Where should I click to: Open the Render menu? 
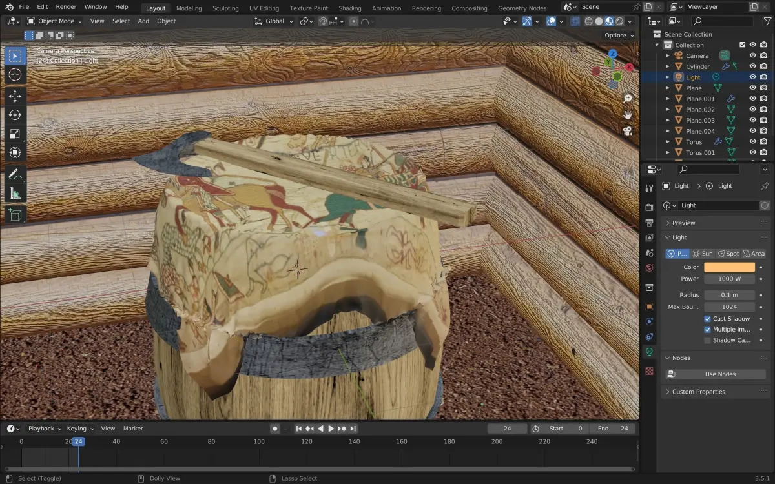(x=66, y=6)
